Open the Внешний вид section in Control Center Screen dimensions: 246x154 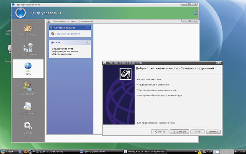click(28, 30)
